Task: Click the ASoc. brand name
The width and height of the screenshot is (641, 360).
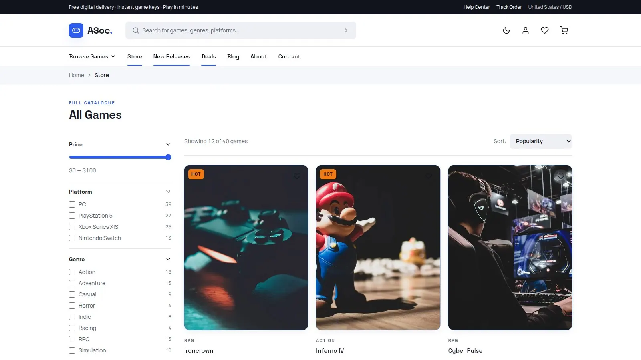Action: point(100,30)
